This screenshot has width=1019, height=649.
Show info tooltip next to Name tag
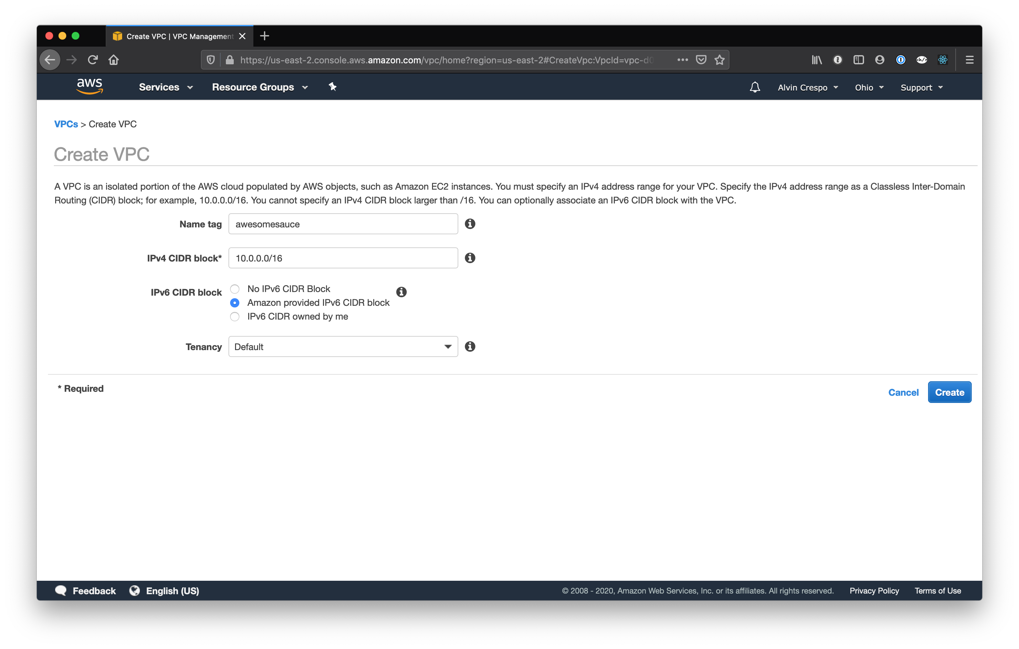tap(470, 224)
